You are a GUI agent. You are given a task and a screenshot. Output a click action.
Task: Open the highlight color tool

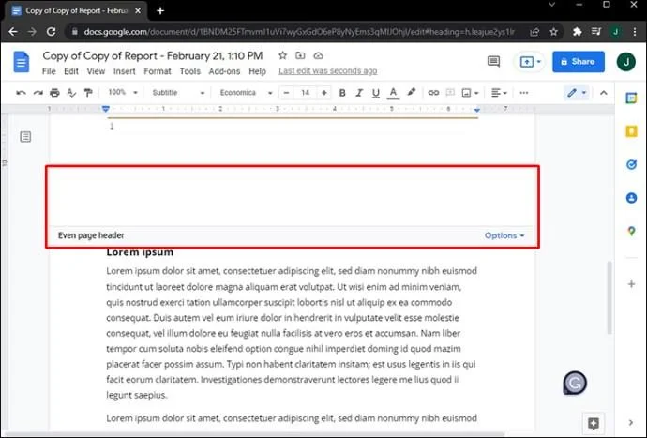coord(411,93)
